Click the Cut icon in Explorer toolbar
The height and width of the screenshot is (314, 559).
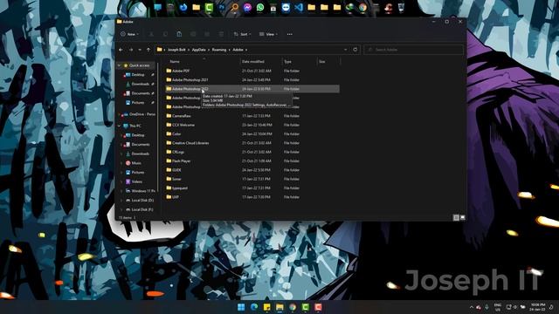151,34
